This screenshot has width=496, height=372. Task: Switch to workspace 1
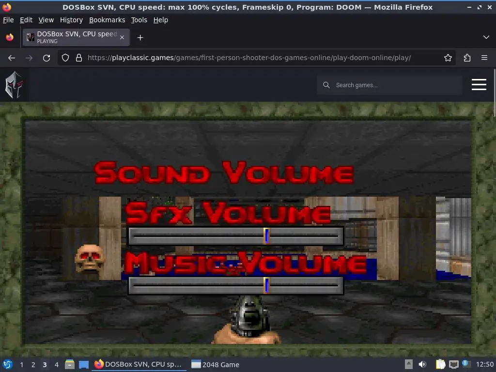coord(21,365)
